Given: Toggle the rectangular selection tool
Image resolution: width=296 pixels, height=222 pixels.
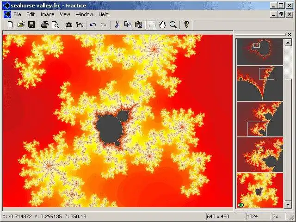Looking at the screenshot, I should pos(152,25).
